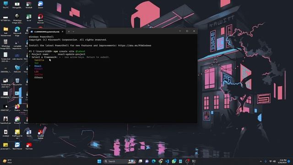Click the Preact framework option
The height and width of the screenshot is (165, 293).
[x=38, y=69]
